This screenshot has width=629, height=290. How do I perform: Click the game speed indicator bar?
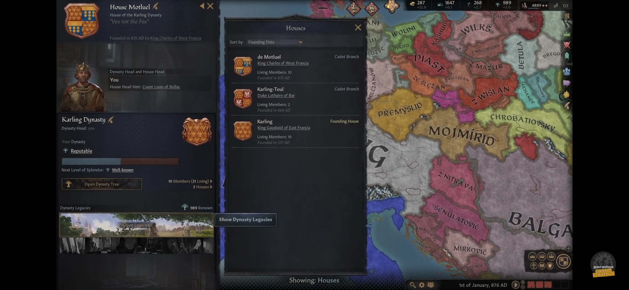tap(548, 285)
